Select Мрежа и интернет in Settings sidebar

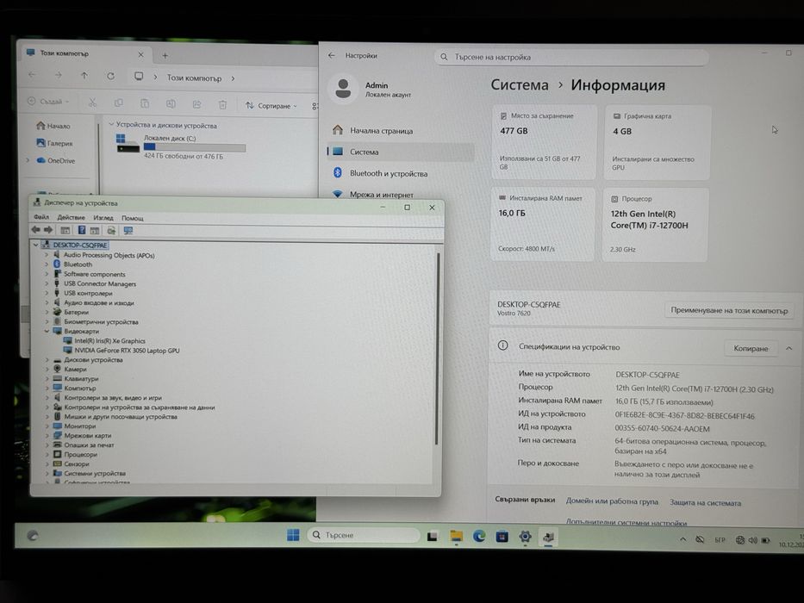(400, 195)
